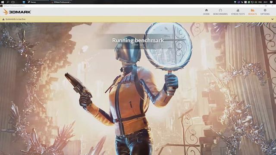Image resolution: width=276 pixels, height=155 pixels.
Task: Go to the HOME tab
Action: 206,12
